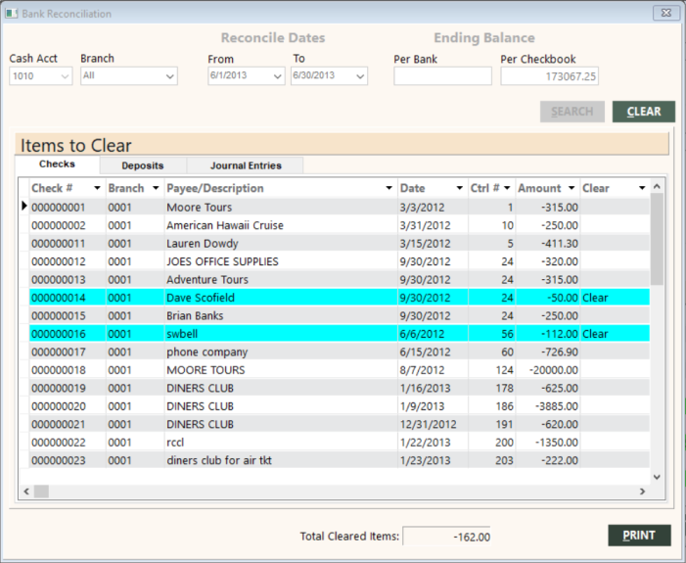Click the Per Bank input field
This screenshot has width=686, height=563.
point(442,76)
